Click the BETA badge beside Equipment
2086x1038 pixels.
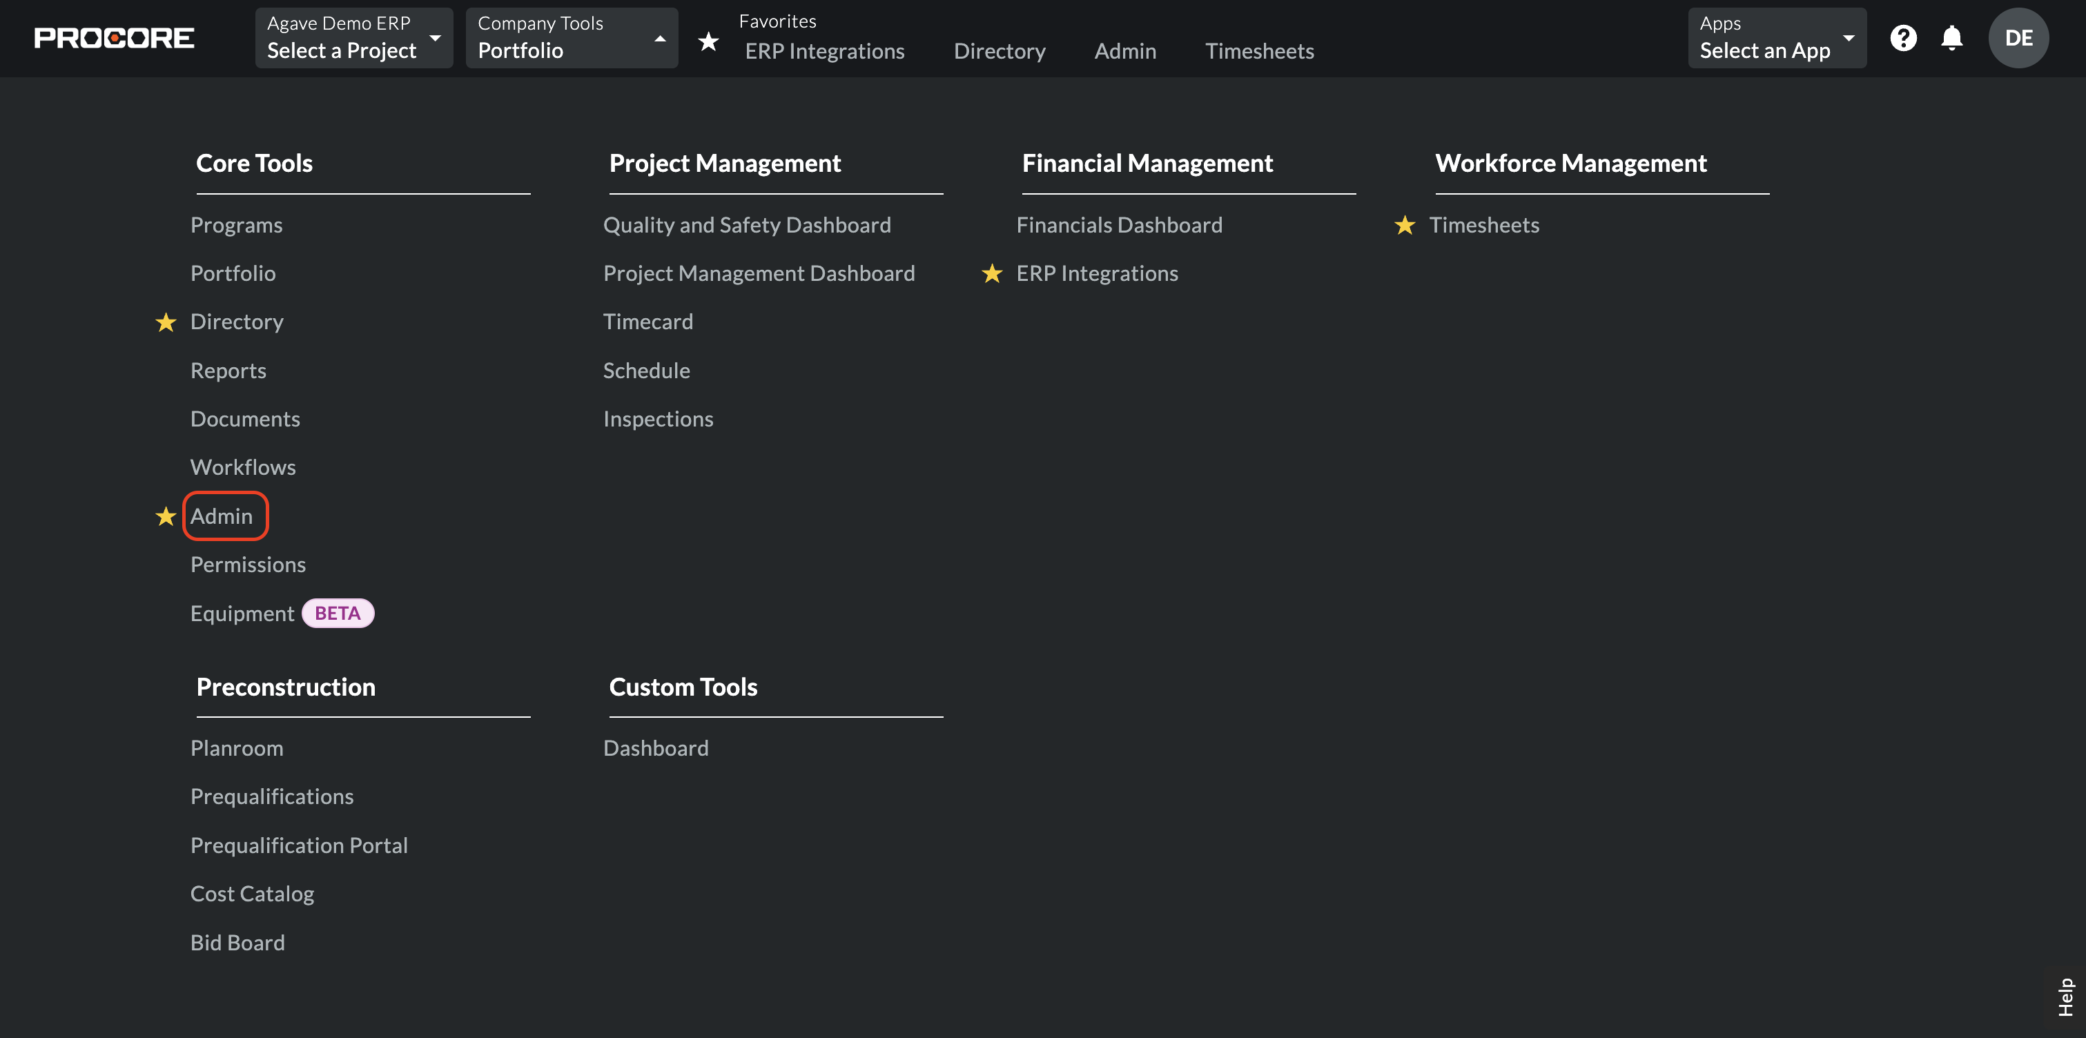pyautogui.click(x=338, y=614)
